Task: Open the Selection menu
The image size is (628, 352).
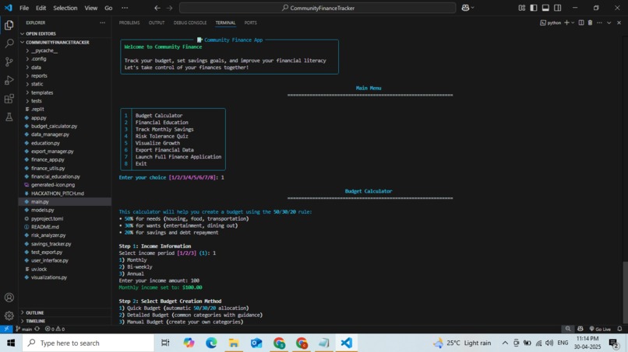Action: tap(65, 8)
